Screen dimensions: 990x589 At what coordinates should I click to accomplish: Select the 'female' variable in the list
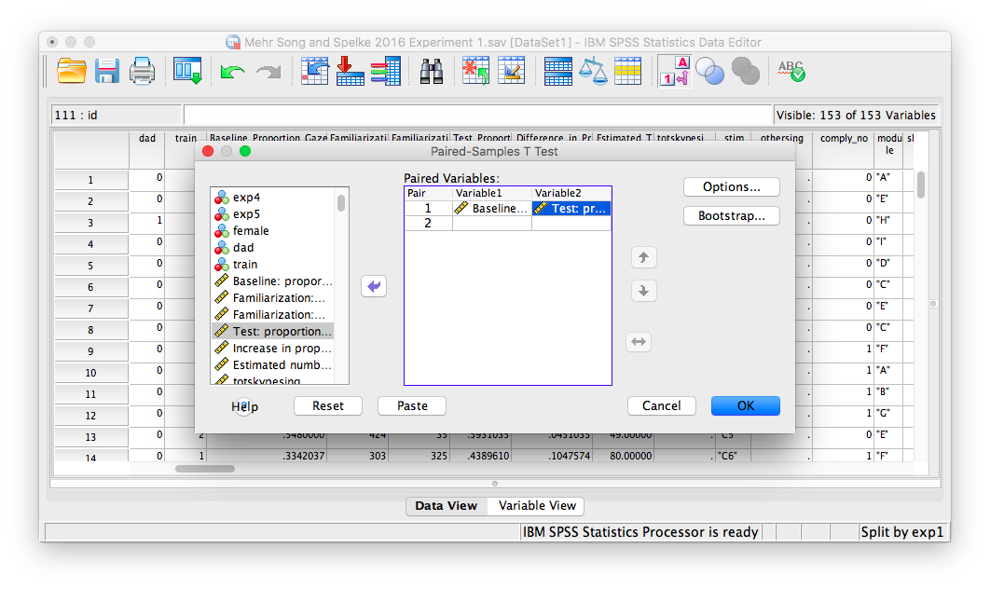pos(251,230)
